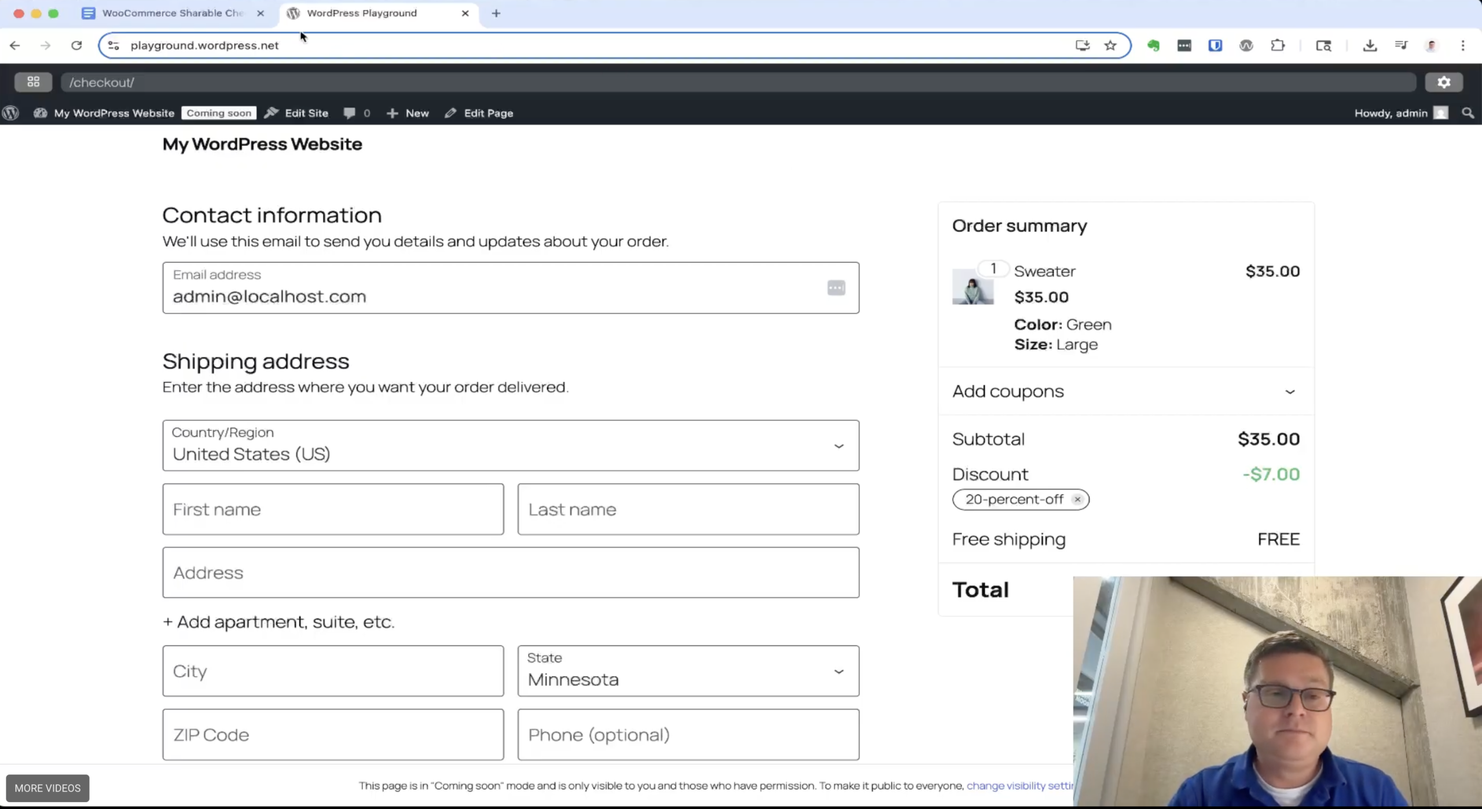This screenshot has width=1482, height=809.
Task: Open the Evernote elephant extension icon
Action: (1153, 45)
